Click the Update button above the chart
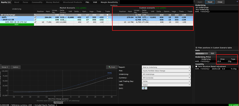This screenshot has width=239, height=106. (16, 67)
